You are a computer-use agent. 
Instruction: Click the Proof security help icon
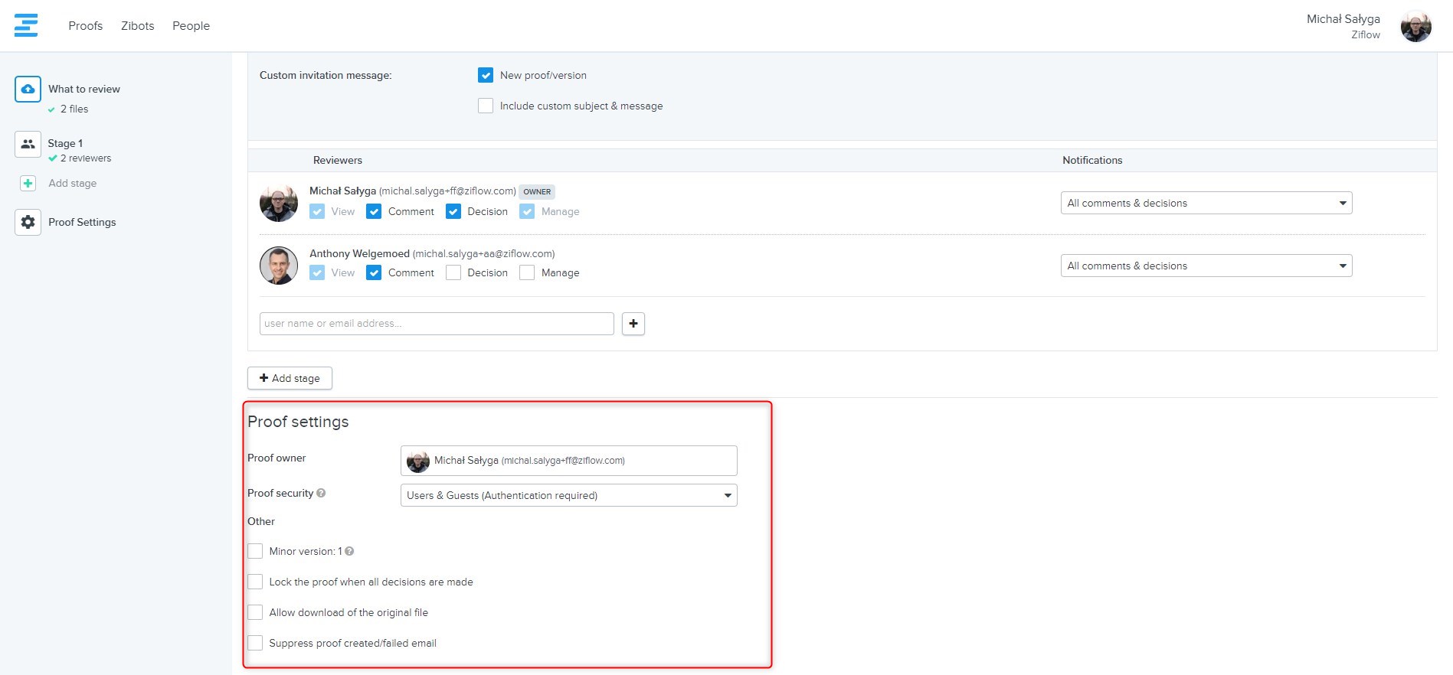point(321,494)
